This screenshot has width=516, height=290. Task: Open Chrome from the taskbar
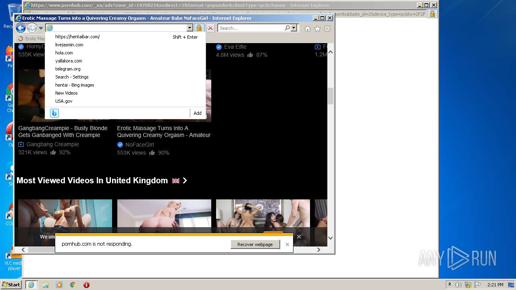click(73, 285)
